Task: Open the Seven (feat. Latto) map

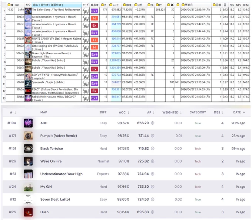Action: 55,199
